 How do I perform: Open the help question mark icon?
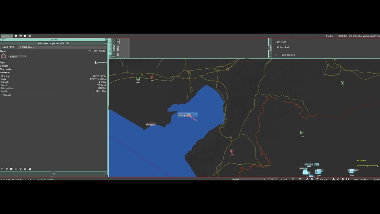[20, 36]
